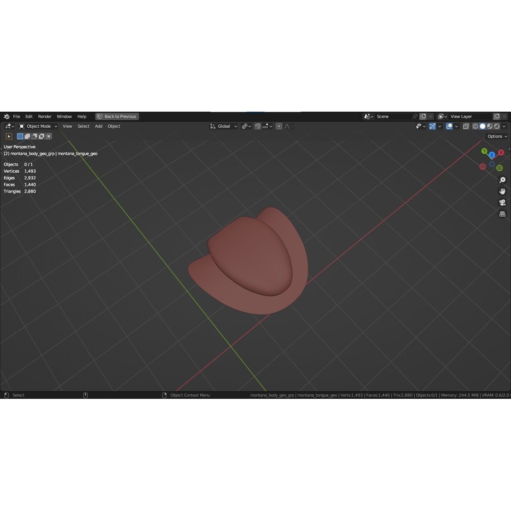Screen dimensions: 511x511
Task: Switch to material preview shading
Action: tap(490, 126)
